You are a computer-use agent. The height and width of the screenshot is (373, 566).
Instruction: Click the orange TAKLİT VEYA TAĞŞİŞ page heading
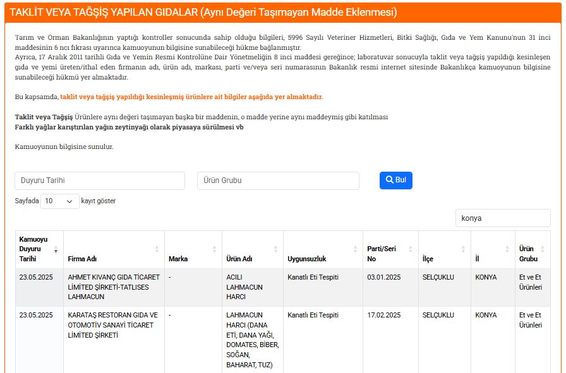point(203,12)
